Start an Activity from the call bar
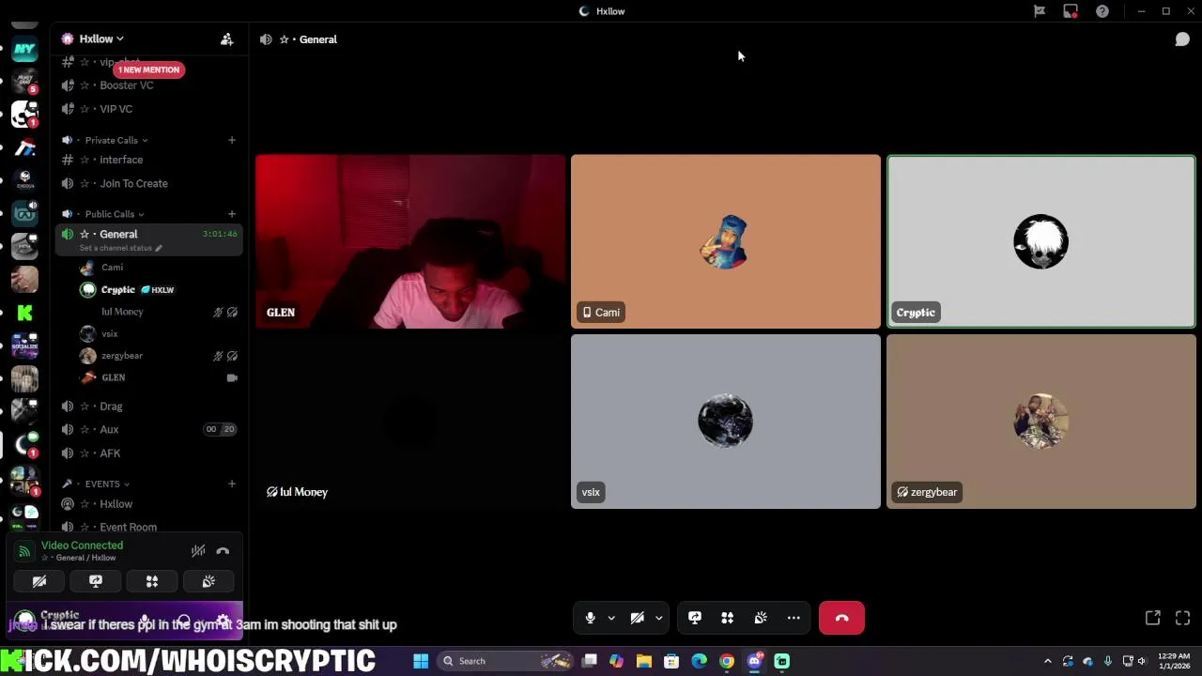Viewport: 1202px width, 676px height. pos(728,618)
